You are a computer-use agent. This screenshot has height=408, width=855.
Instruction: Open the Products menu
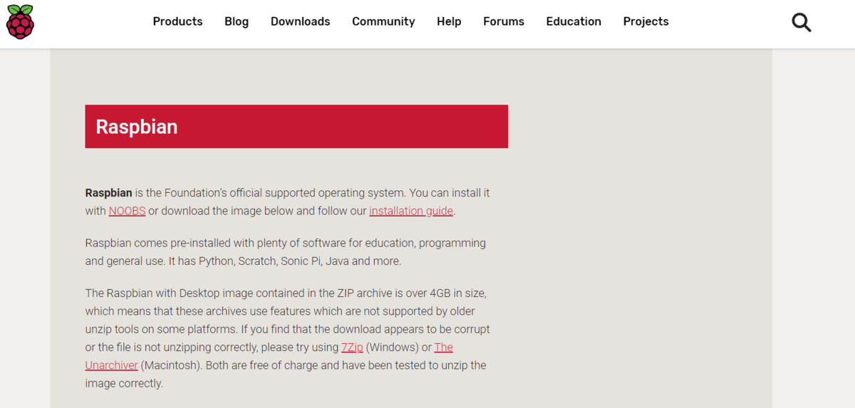(x=177, y=21)
